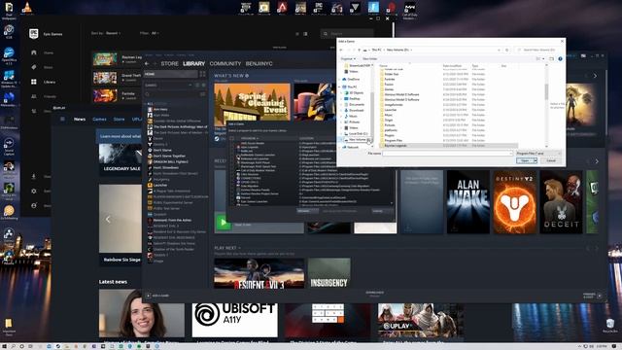The image size is (622, 350).
Task: Select Don't Starve Together in Steam library
Action: (169, 156)
